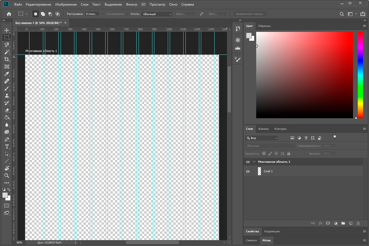Enable Quick Mask mode

click(6, 205)
